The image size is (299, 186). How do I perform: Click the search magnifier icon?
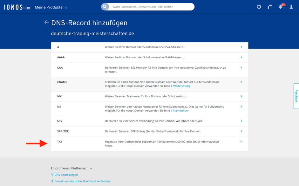pyautogui.click(x=105, y=7)
